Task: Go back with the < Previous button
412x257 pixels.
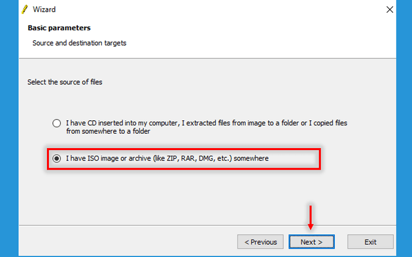Action: tap(261, 242)
